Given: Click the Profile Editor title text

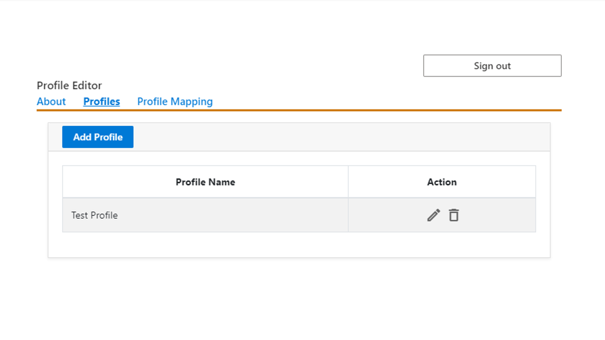Looking at the screenshot, I should coord(69,85).
